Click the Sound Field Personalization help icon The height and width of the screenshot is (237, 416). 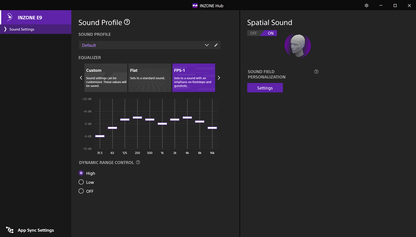pos(316,72)
